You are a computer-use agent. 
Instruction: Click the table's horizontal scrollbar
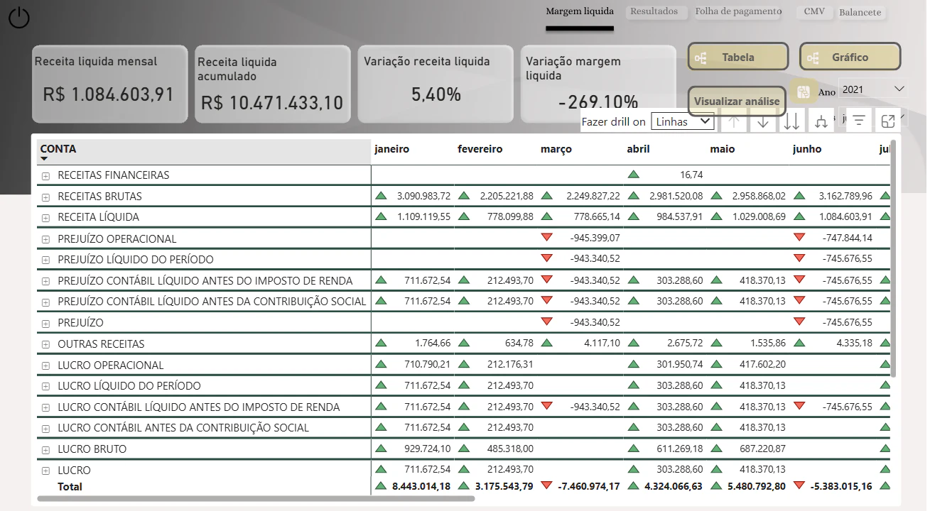point(256,499)
